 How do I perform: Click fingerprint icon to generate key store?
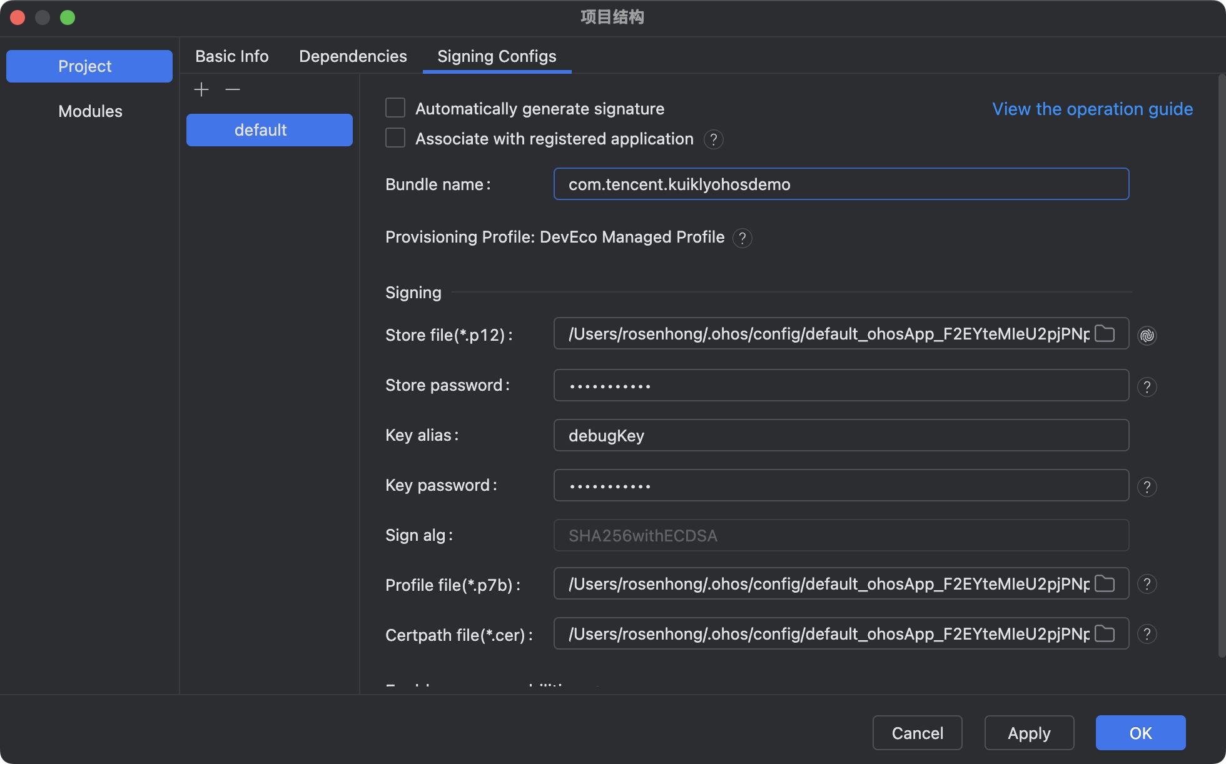(x=1147, y=336)
